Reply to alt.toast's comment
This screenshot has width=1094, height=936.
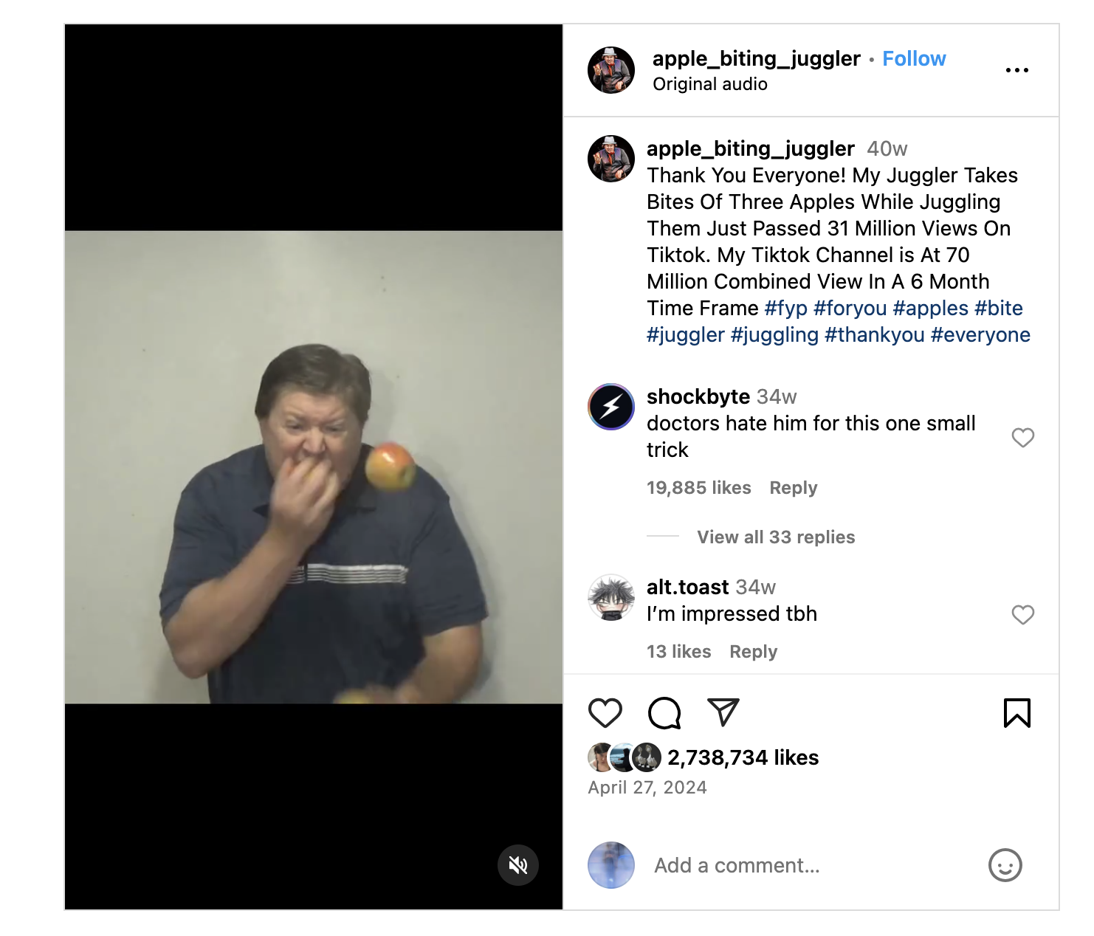pos(753,652)
